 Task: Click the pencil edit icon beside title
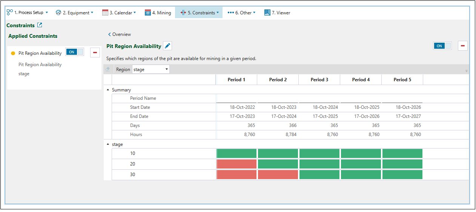pyautogui.click(x=167, y=46)
